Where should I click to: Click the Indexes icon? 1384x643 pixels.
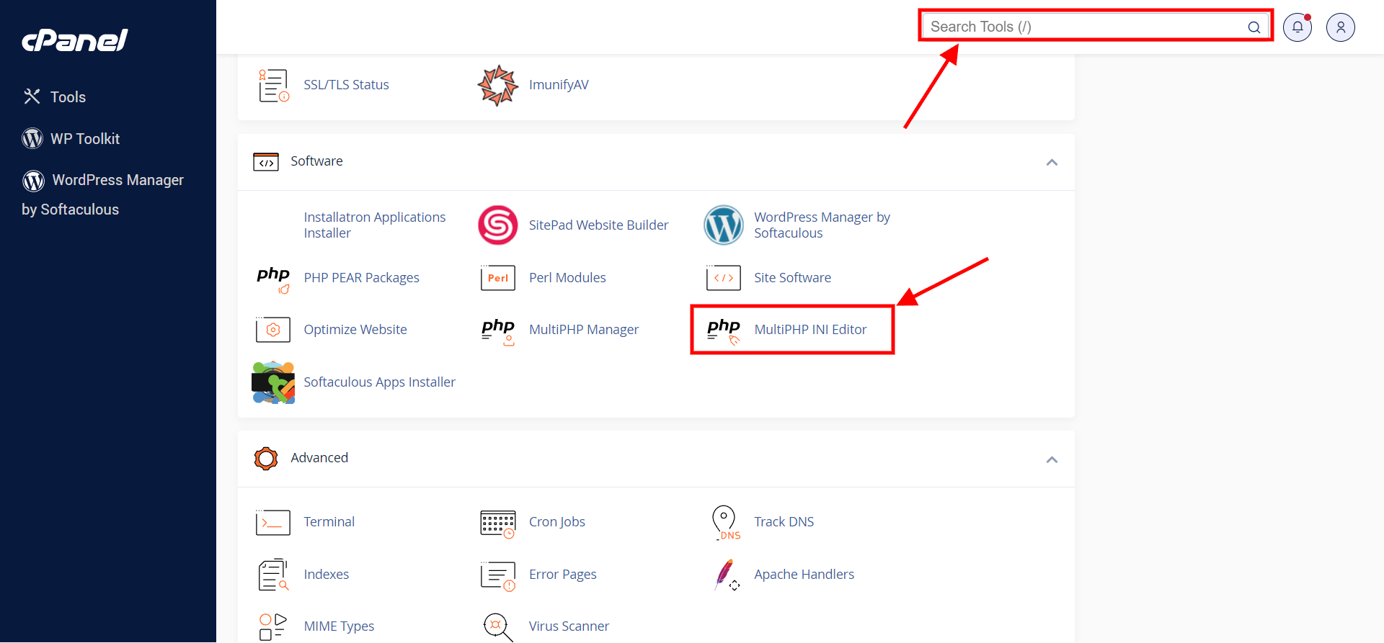(273, 575)
